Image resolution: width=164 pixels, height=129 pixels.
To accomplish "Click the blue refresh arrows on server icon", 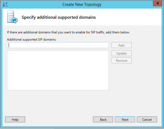I will point(14,20).
